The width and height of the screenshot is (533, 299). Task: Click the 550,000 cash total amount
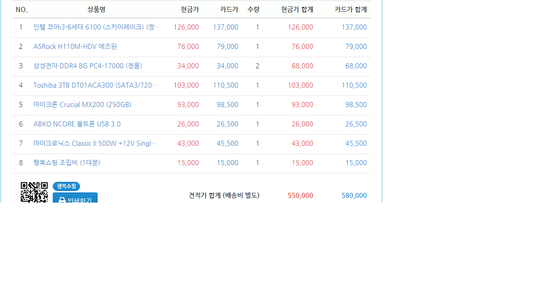(300, 196)
